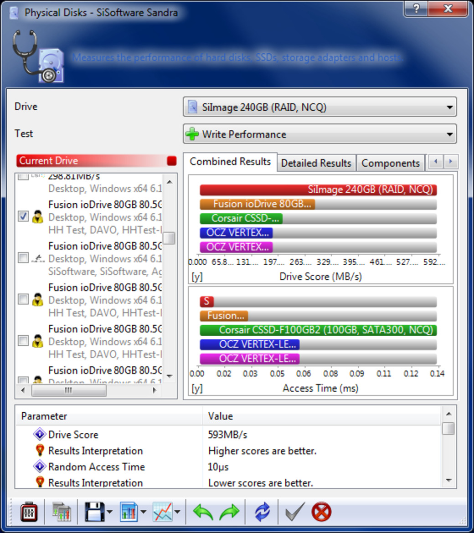Check the partially visible 298.81MB/s entry checkbox
Viewport: 474px width, 533px height.
pyautogui.click(x=23, y=176)
